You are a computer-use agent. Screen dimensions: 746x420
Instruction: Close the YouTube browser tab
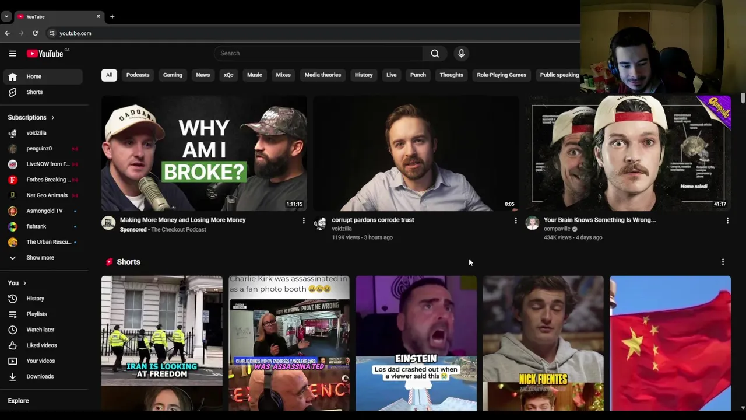(x=98, y=16)
